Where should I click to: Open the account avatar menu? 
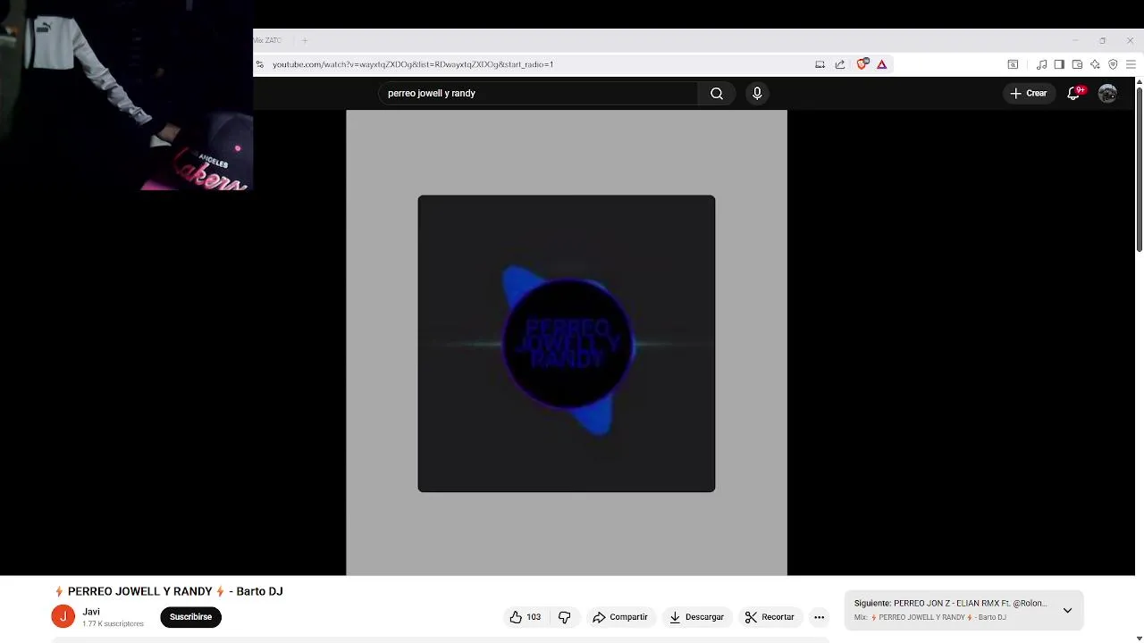pos(1107,93)
